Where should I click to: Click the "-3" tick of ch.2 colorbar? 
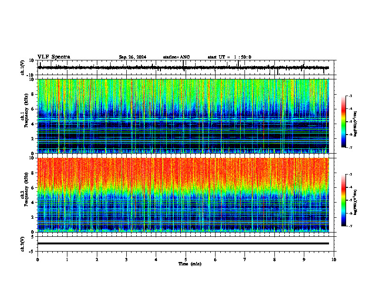350,175
